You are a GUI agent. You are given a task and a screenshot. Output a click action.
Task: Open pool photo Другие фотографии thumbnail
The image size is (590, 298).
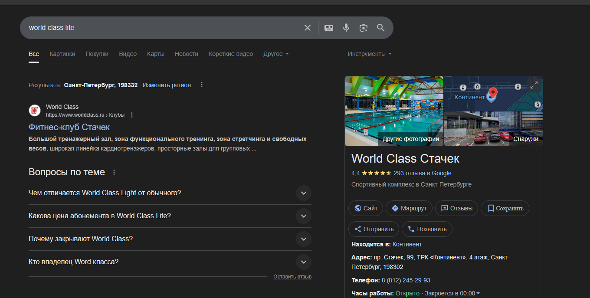(x=394, y=111)
